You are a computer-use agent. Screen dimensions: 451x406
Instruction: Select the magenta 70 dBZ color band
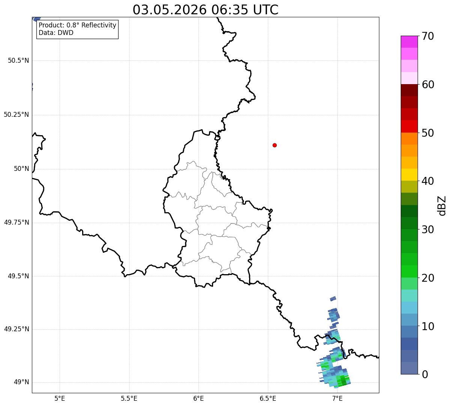409,42
